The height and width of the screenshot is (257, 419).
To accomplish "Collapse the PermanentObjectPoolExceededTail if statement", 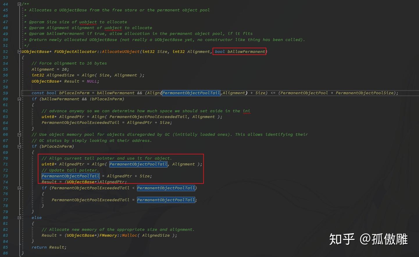I will pyautogui.click(x=19, y=188).
